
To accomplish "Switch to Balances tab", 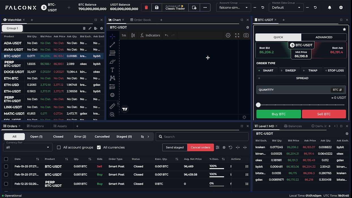I will (293, 126).
